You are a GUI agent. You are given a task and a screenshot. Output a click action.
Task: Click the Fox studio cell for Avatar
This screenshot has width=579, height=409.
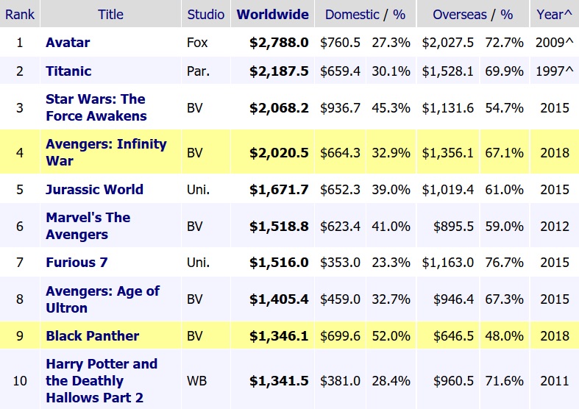(198, 43)
